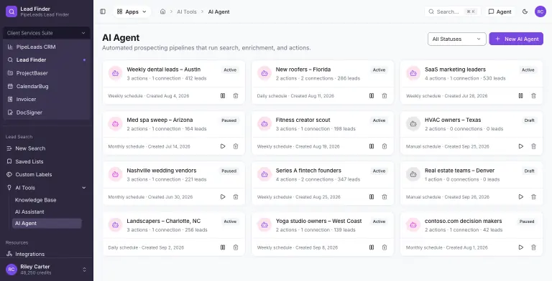Viewport: 552px width, 281px height.
Task: Pause the SaaS marketing leaders agent
Action: pos(520,96)
